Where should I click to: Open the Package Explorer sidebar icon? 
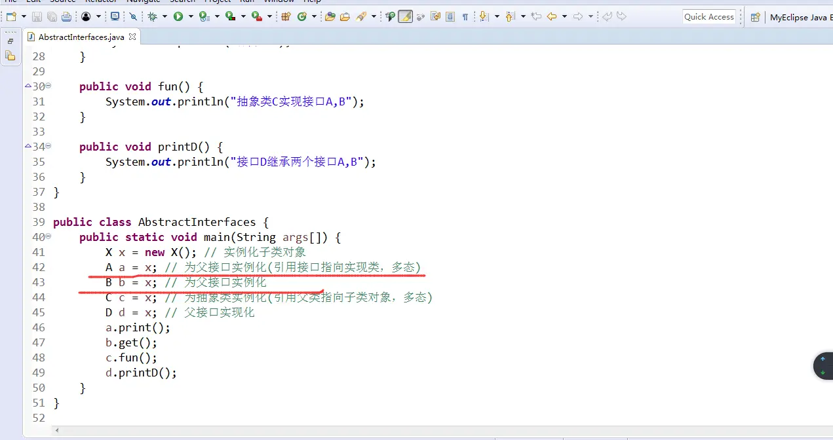tap(10, 56)
